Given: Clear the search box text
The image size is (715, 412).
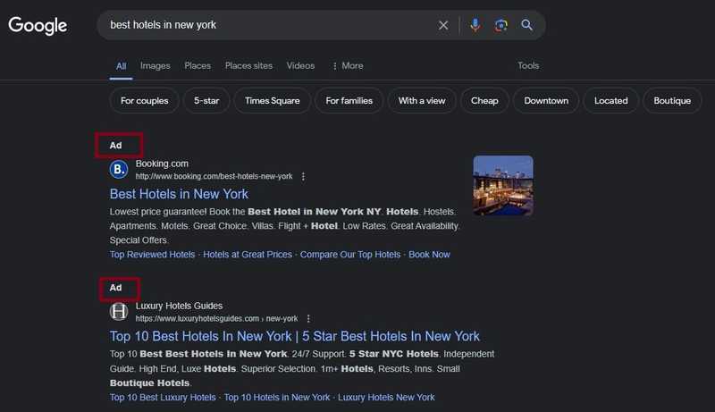Looking at the screenshot, I should (x=443, y=25).
